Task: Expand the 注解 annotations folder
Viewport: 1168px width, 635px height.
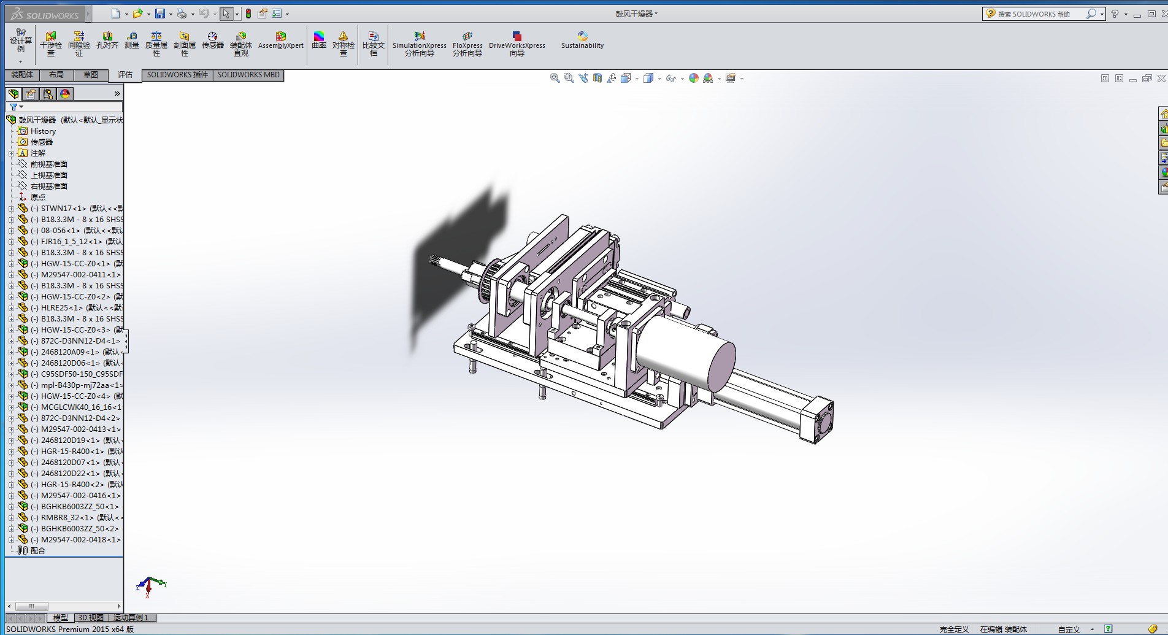Action: coord(11,153)
